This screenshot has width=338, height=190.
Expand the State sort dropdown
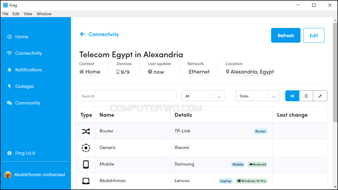click(258, 96)
